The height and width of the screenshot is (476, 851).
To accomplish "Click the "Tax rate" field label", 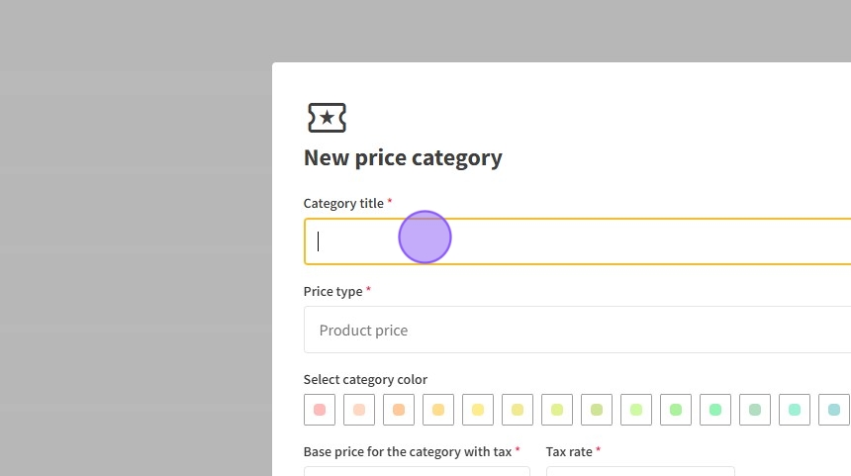I will 569,451.
